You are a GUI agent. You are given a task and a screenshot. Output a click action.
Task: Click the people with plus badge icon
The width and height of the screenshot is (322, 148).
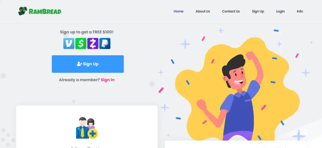pos(87,128)
